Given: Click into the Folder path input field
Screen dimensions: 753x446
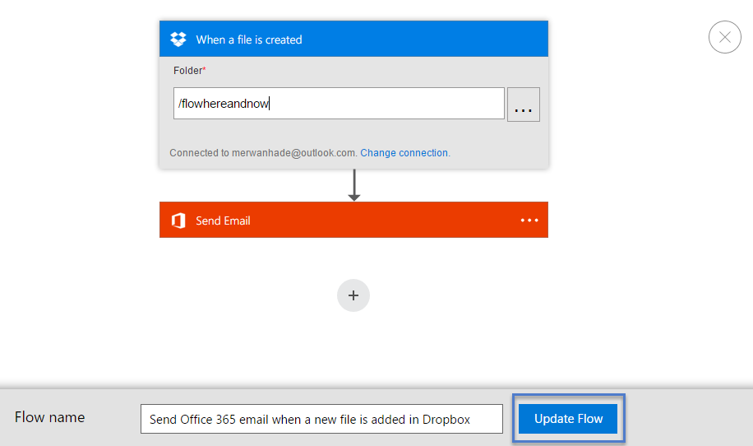Looking at the screenshot, I should tap(338, 104).
